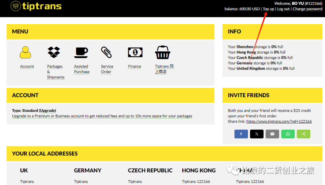Share invite via X (Twitter) button
The width and height of the screenshot is (325, 185).
[257, 134]
